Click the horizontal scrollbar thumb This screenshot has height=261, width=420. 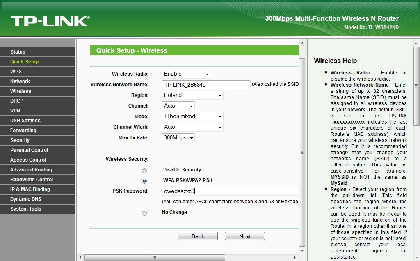[155, 258]
